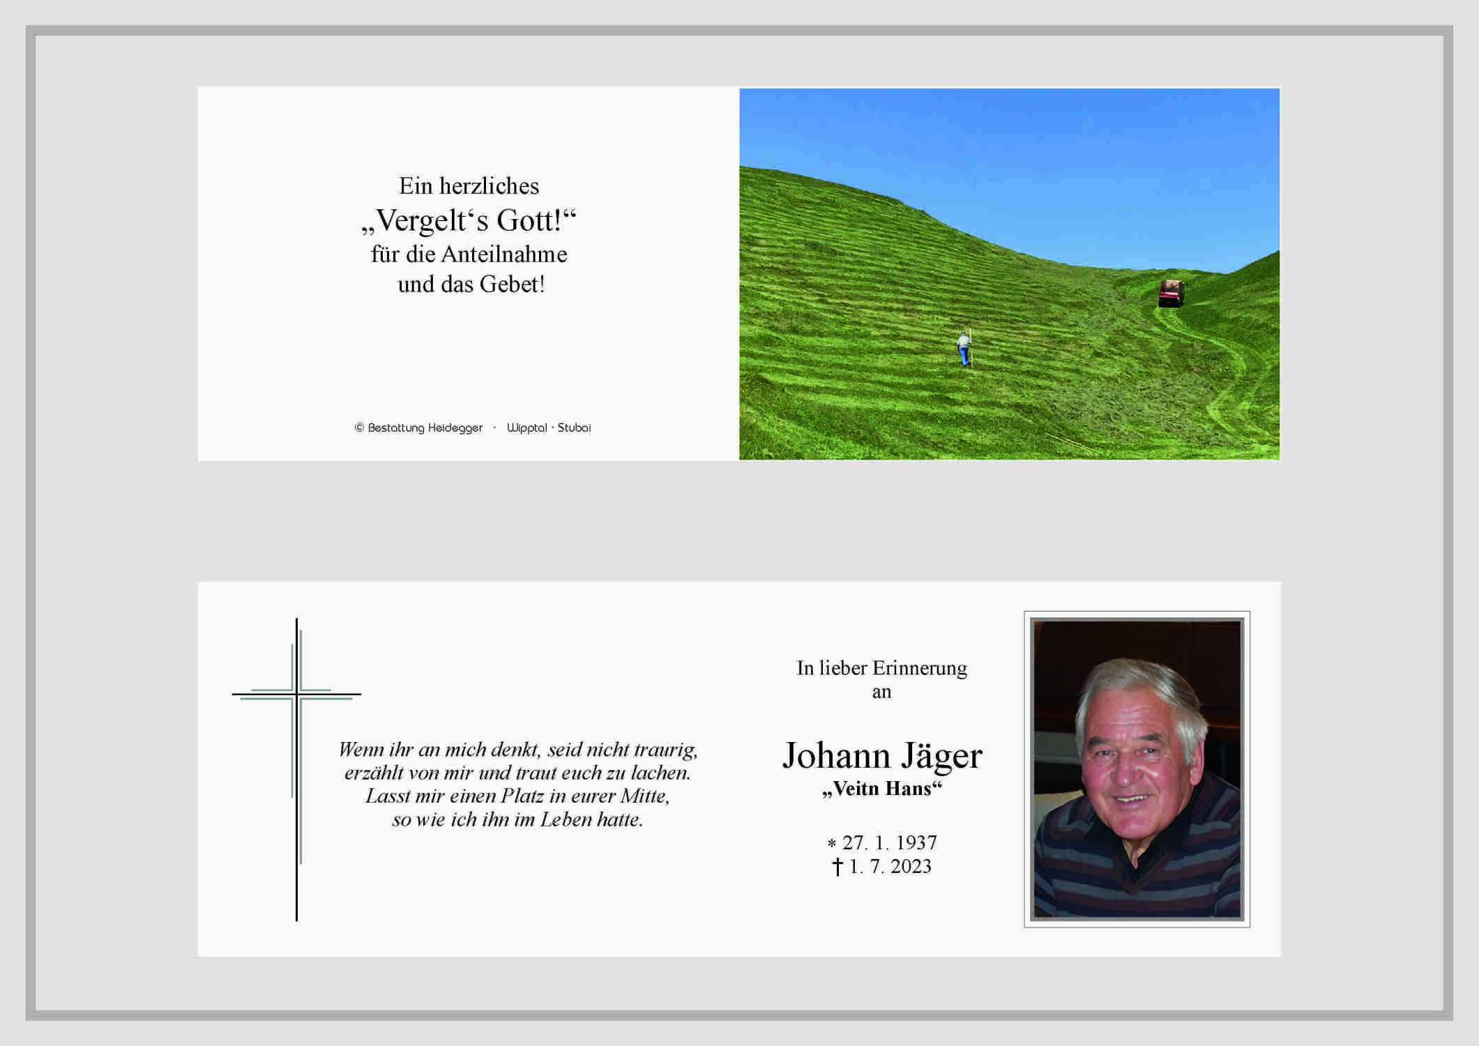Screen dimensions: 1479x1046
Task: Select the green mountain meadow photo
Action: 1009,273
